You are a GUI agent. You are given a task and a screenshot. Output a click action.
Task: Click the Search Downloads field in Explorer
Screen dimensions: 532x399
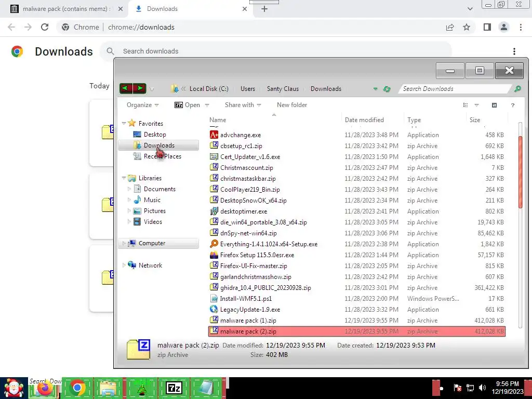(x=455, y=88)
